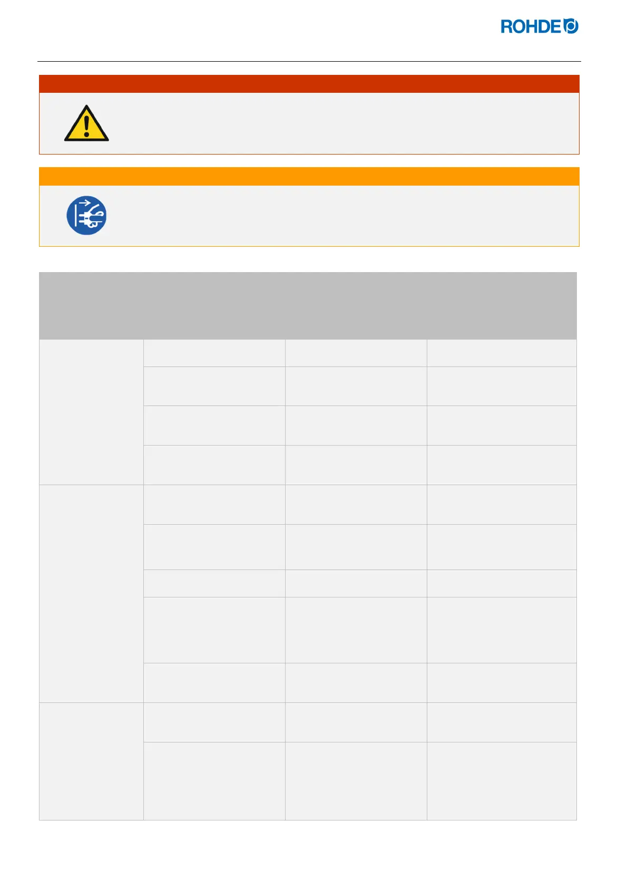Select the middle merged cell in table's first column
The image size is (627, 888).
[91, 593]
